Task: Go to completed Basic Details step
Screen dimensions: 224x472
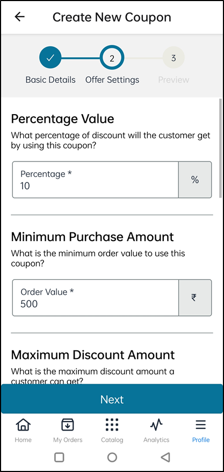Action: pyautogui.click(x=50, y=58)
